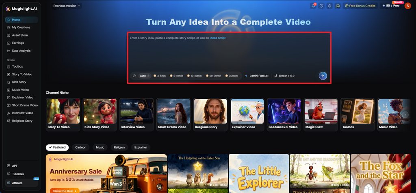The width and height of the screenshot is (416, 193).
Task: Click the Free Bonus Credits button
Action: tap(360, 6)
